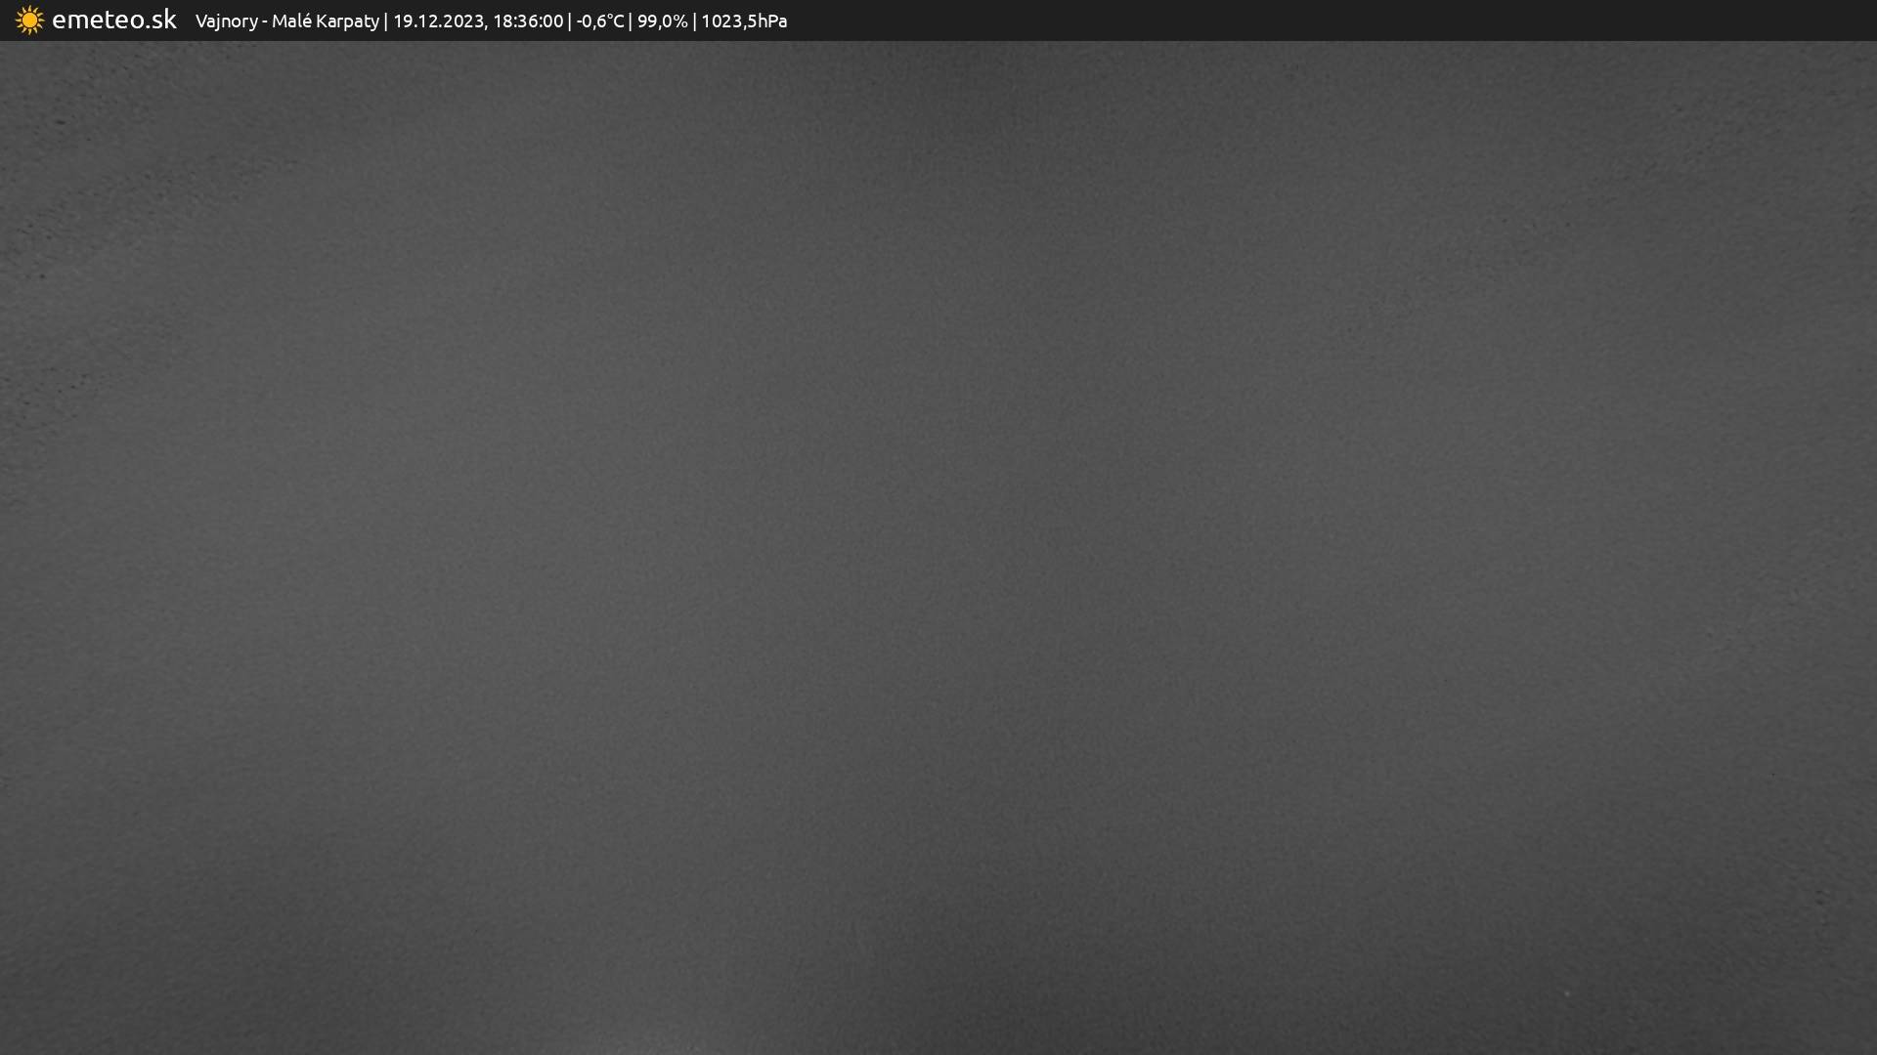Click the percent sign after 99,0
The image size is (1877, 1055).
pyautogui.click(x=680, y=21)
